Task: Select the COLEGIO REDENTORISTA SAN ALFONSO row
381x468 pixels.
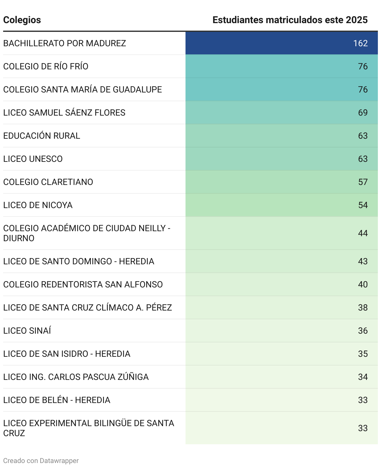Action: point(83,284)
